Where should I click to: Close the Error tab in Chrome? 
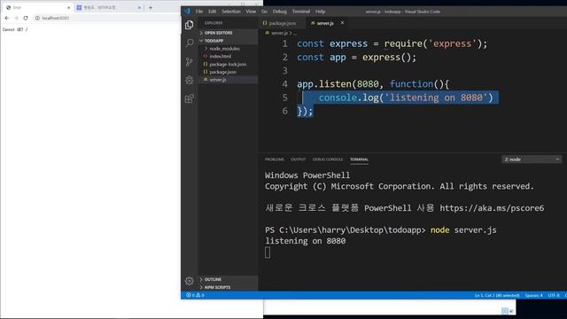click(x=69, y=7)
